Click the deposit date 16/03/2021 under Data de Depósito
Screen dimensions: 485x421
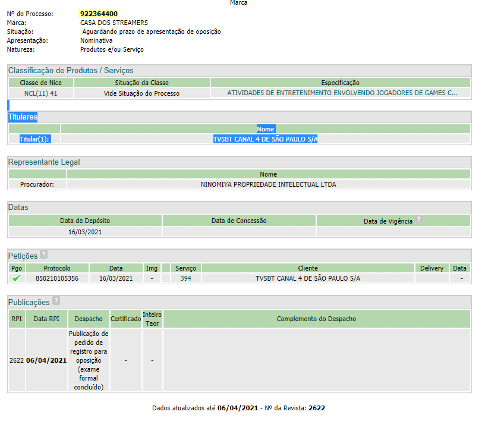85,232
